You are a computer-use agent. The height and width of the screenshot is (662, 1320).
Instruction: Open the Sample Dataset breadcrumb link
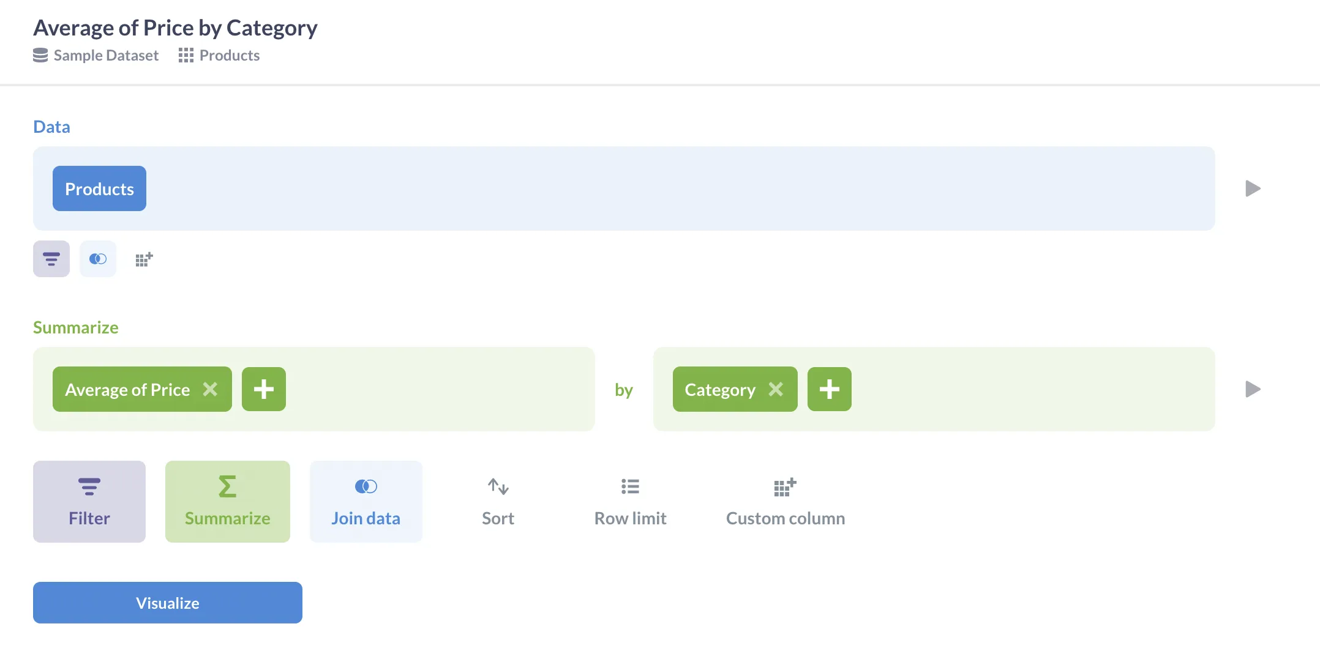(x=105, y=55)
